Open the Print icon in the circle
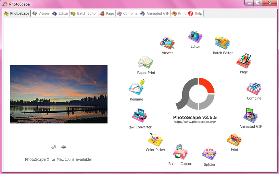Viewport: 279px width, 174px height. pos(234,140)
